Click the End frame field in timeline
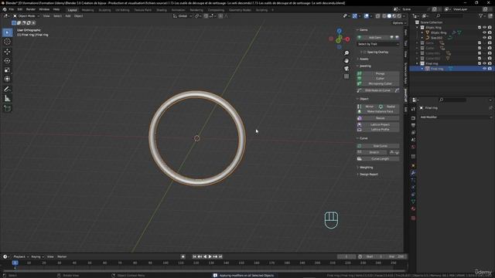This screenshot has height=278, width=495. 397,256
